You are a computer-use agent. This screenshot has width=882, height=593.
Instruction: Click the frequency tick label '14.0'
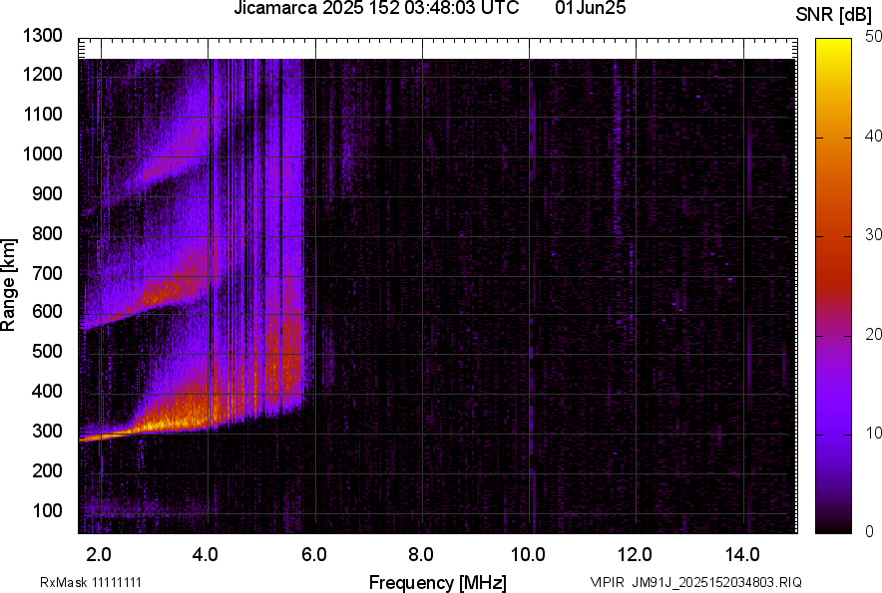click(x=742, y=555)
